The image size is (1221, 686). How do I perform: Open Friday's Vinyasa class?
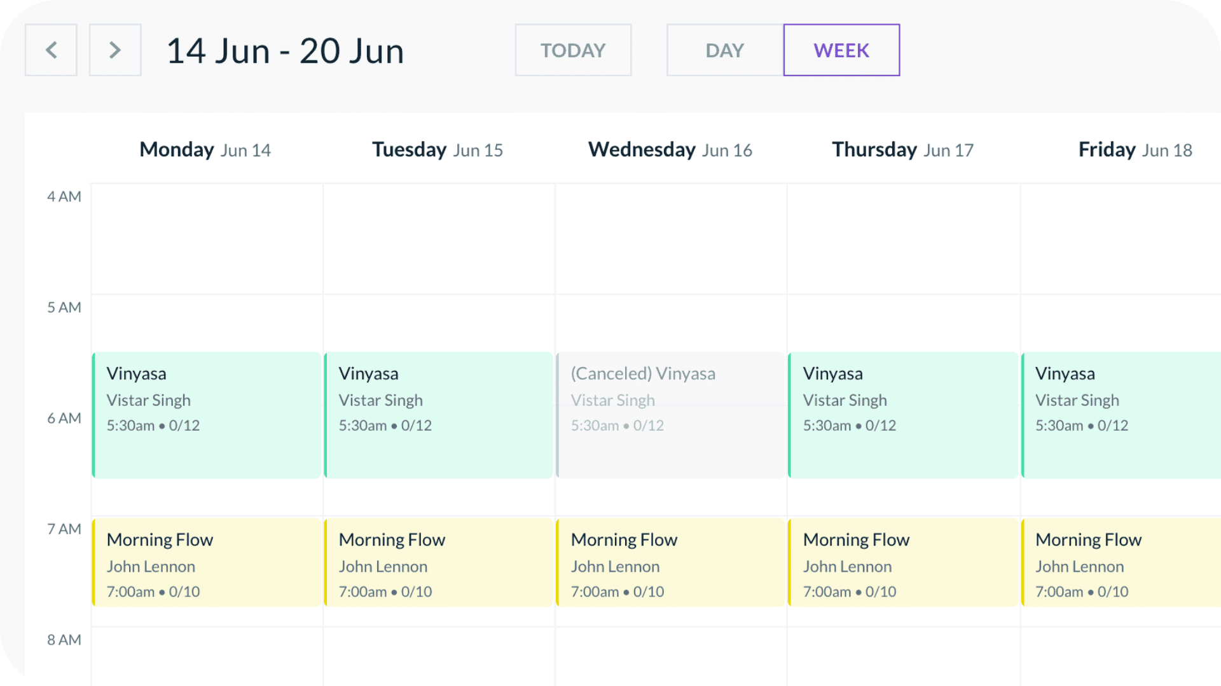point(1121,415)
